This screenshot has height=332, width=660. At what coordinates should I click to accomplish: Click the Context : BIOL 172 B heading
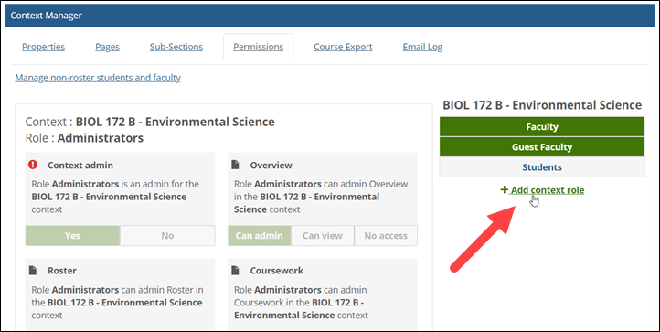(150, 122)
